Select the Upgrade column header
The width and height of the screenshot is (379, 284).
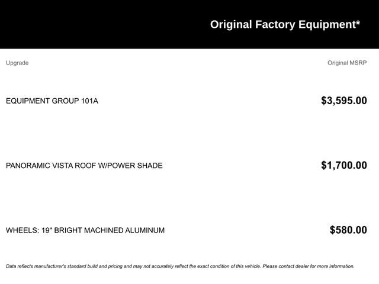pos(17,63)
